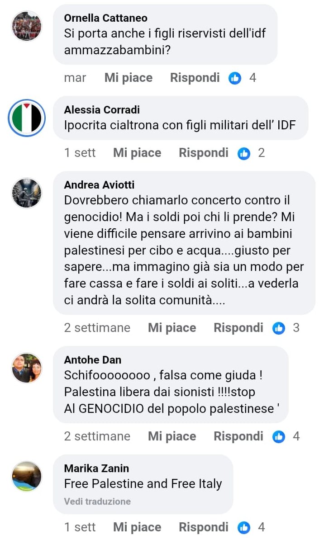Viewport: 324px width, 558px height.
Task: Reply to Alessia Corradi's comment
Action: (204, 153)
